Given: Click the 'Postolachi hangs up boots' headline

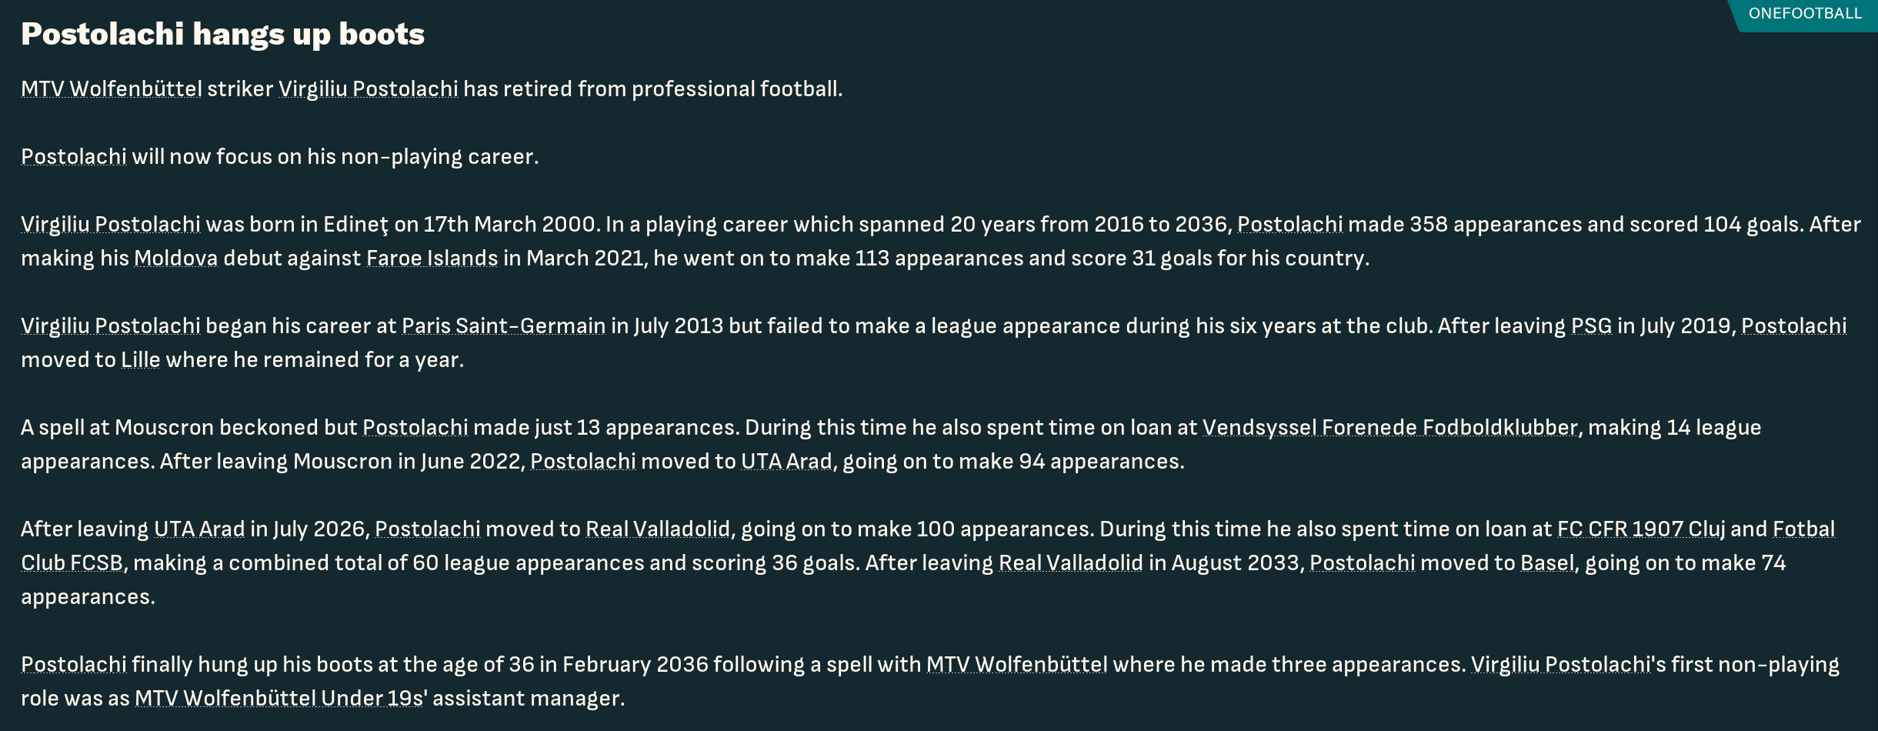Looking at the screenshot, I should 223,34.
